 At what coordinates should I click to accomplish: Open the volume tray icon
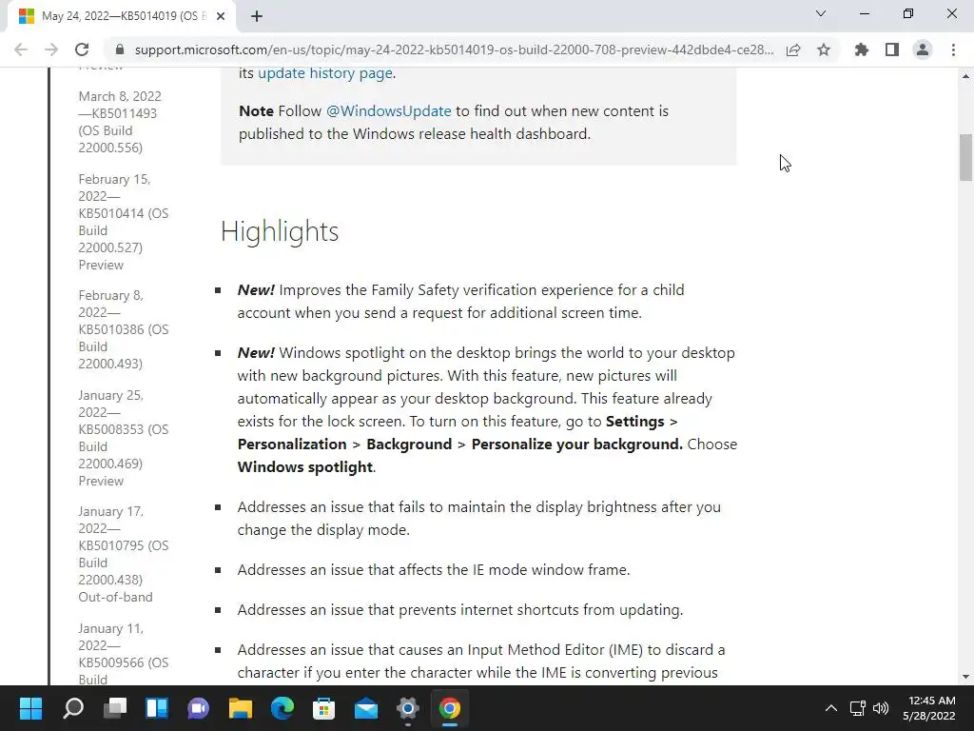[x=880, y=708]
